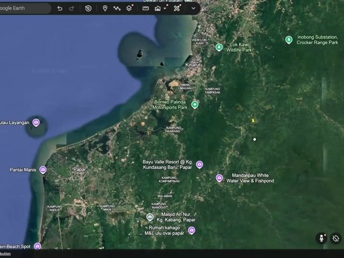Select the draw path or polygon tool
This screenshot has width=344, height=258.
pyautogui.click(x=117, y=9)
